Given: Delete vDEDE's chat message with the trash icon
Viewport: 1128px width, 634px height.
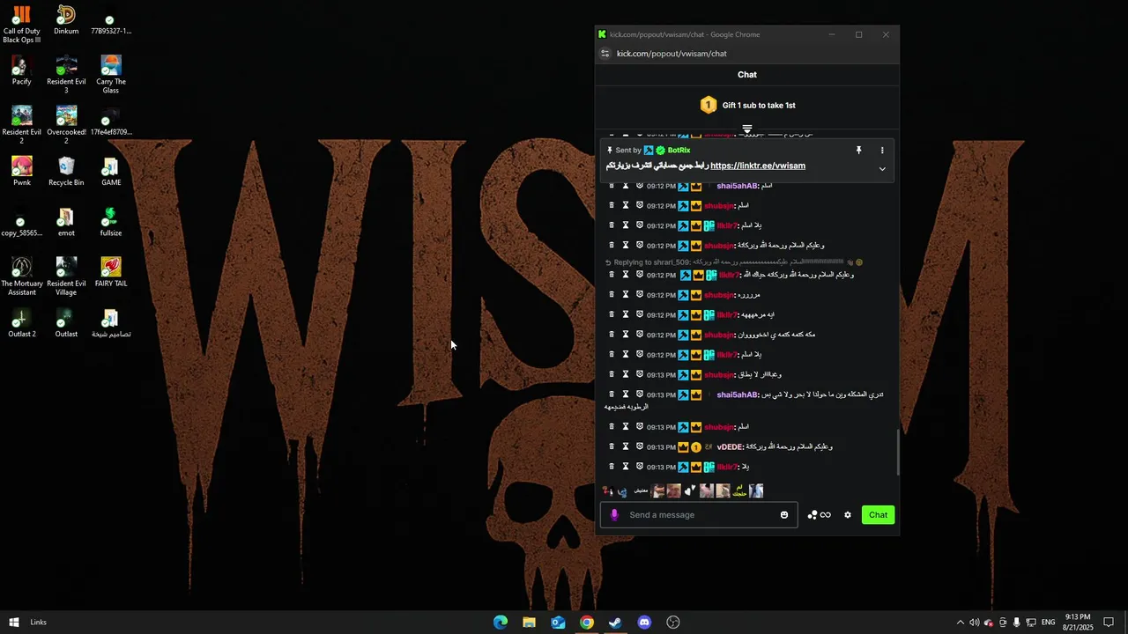Looking at the screenshot, I should 612,446.
